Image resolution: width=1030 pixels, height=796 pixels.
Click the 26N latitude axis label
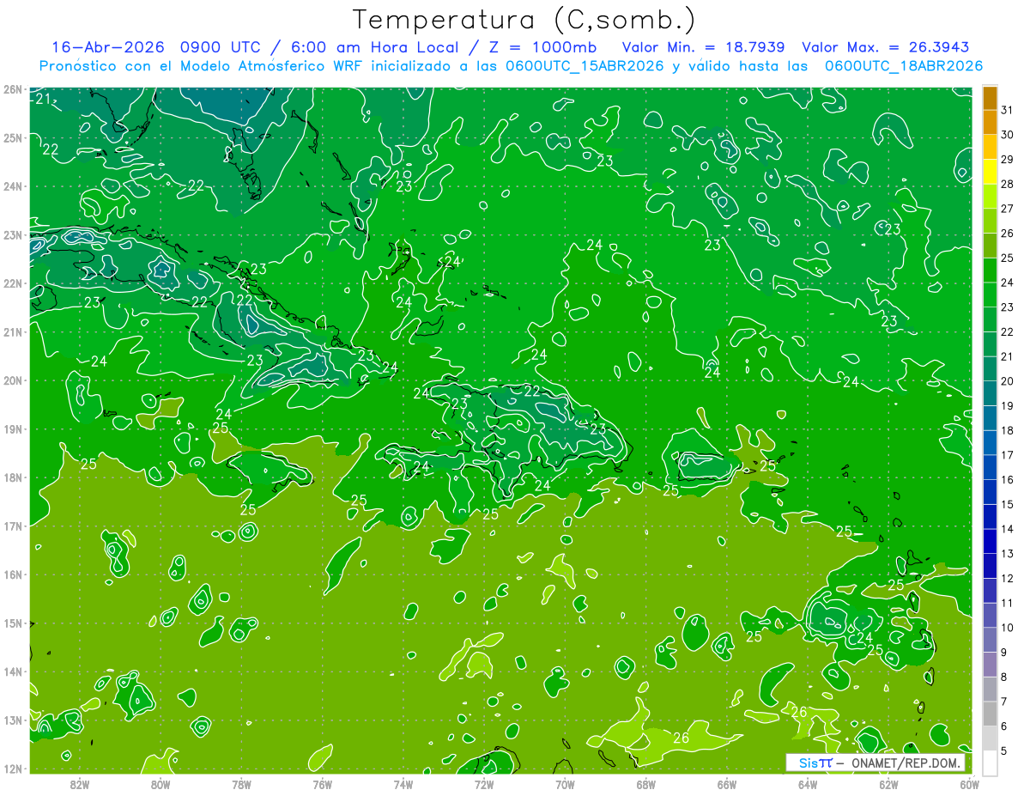click(x=13, y=89)
